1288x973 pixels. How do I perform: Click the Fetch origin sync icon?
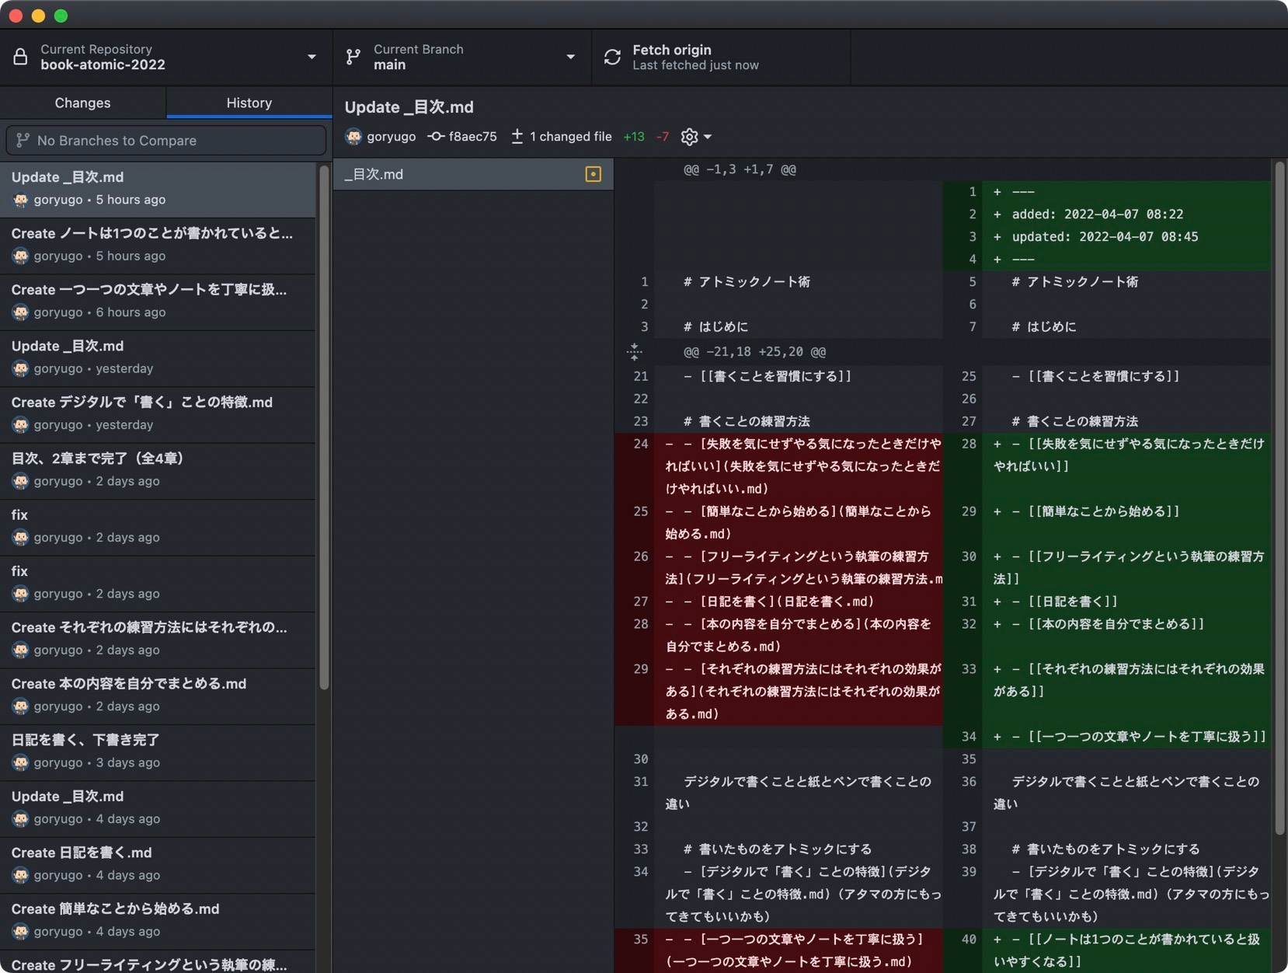pyautogui.click(x=612, y=57)
